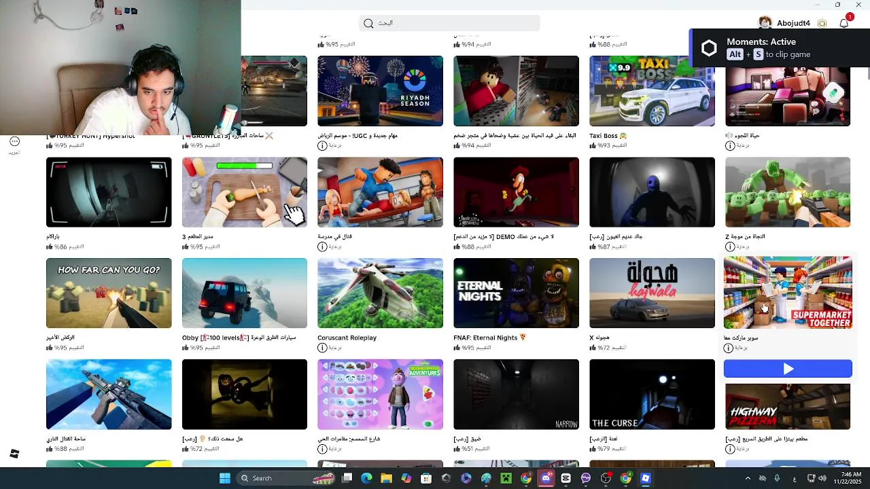Open the blue-sky rifle arena thumbnail

tap(109, 395)
